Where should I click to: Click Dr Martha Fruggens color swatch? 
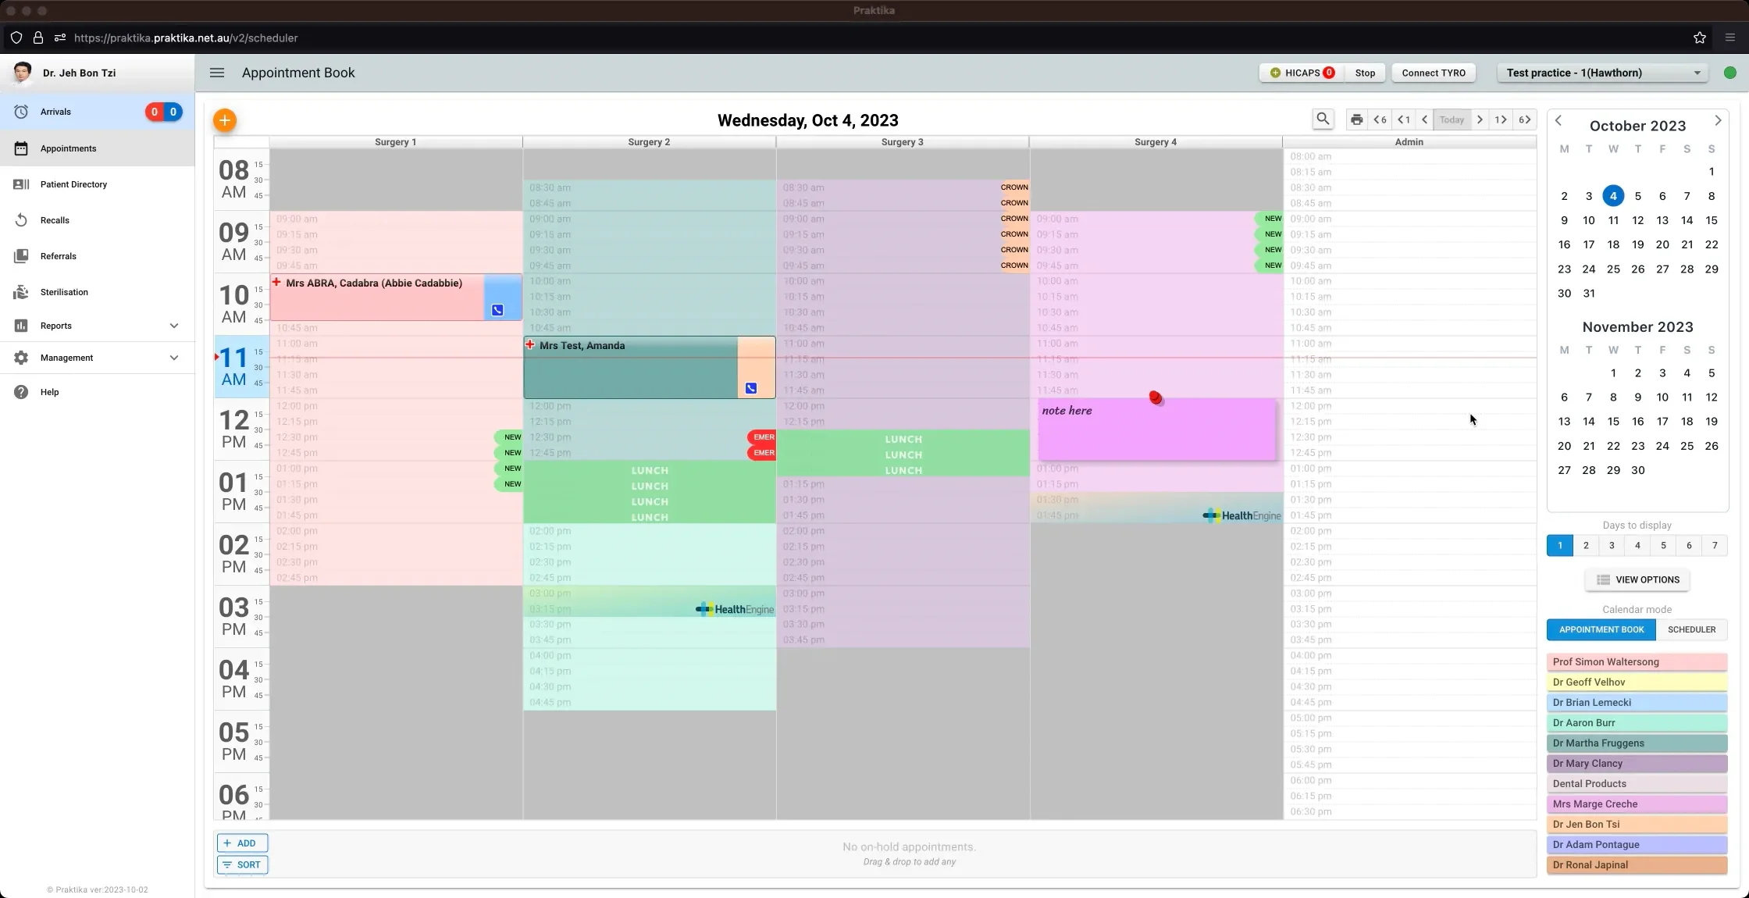pyautogui.click(x=1637, y=743)
